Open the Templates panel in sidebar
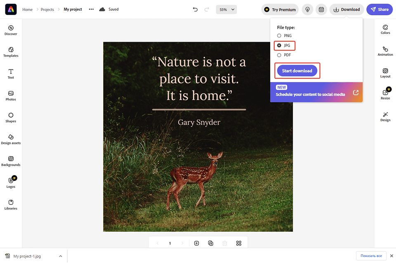396x263 pixels. point(11,52)
